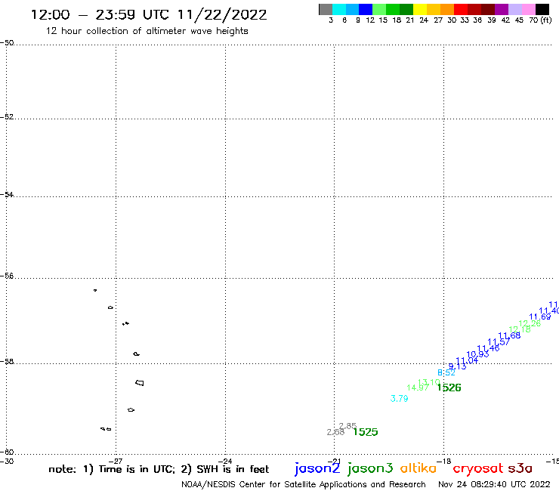
Task: Pick the yellow 24 ft legend swatch
Action: [x=420, y=10]
